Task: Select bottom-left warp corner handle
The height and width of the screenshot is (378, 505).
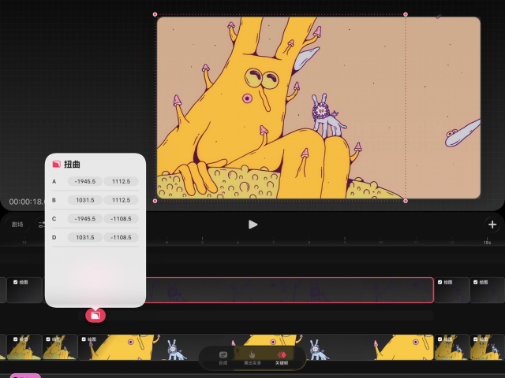Action: [x=155, y=201]
